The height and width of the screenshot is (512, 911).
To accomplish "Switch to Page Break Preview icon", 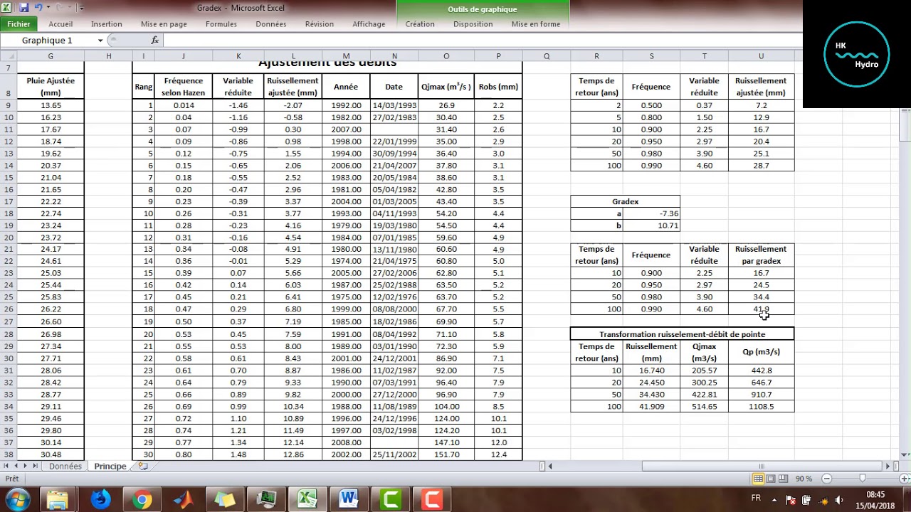I will coord(783,479).
